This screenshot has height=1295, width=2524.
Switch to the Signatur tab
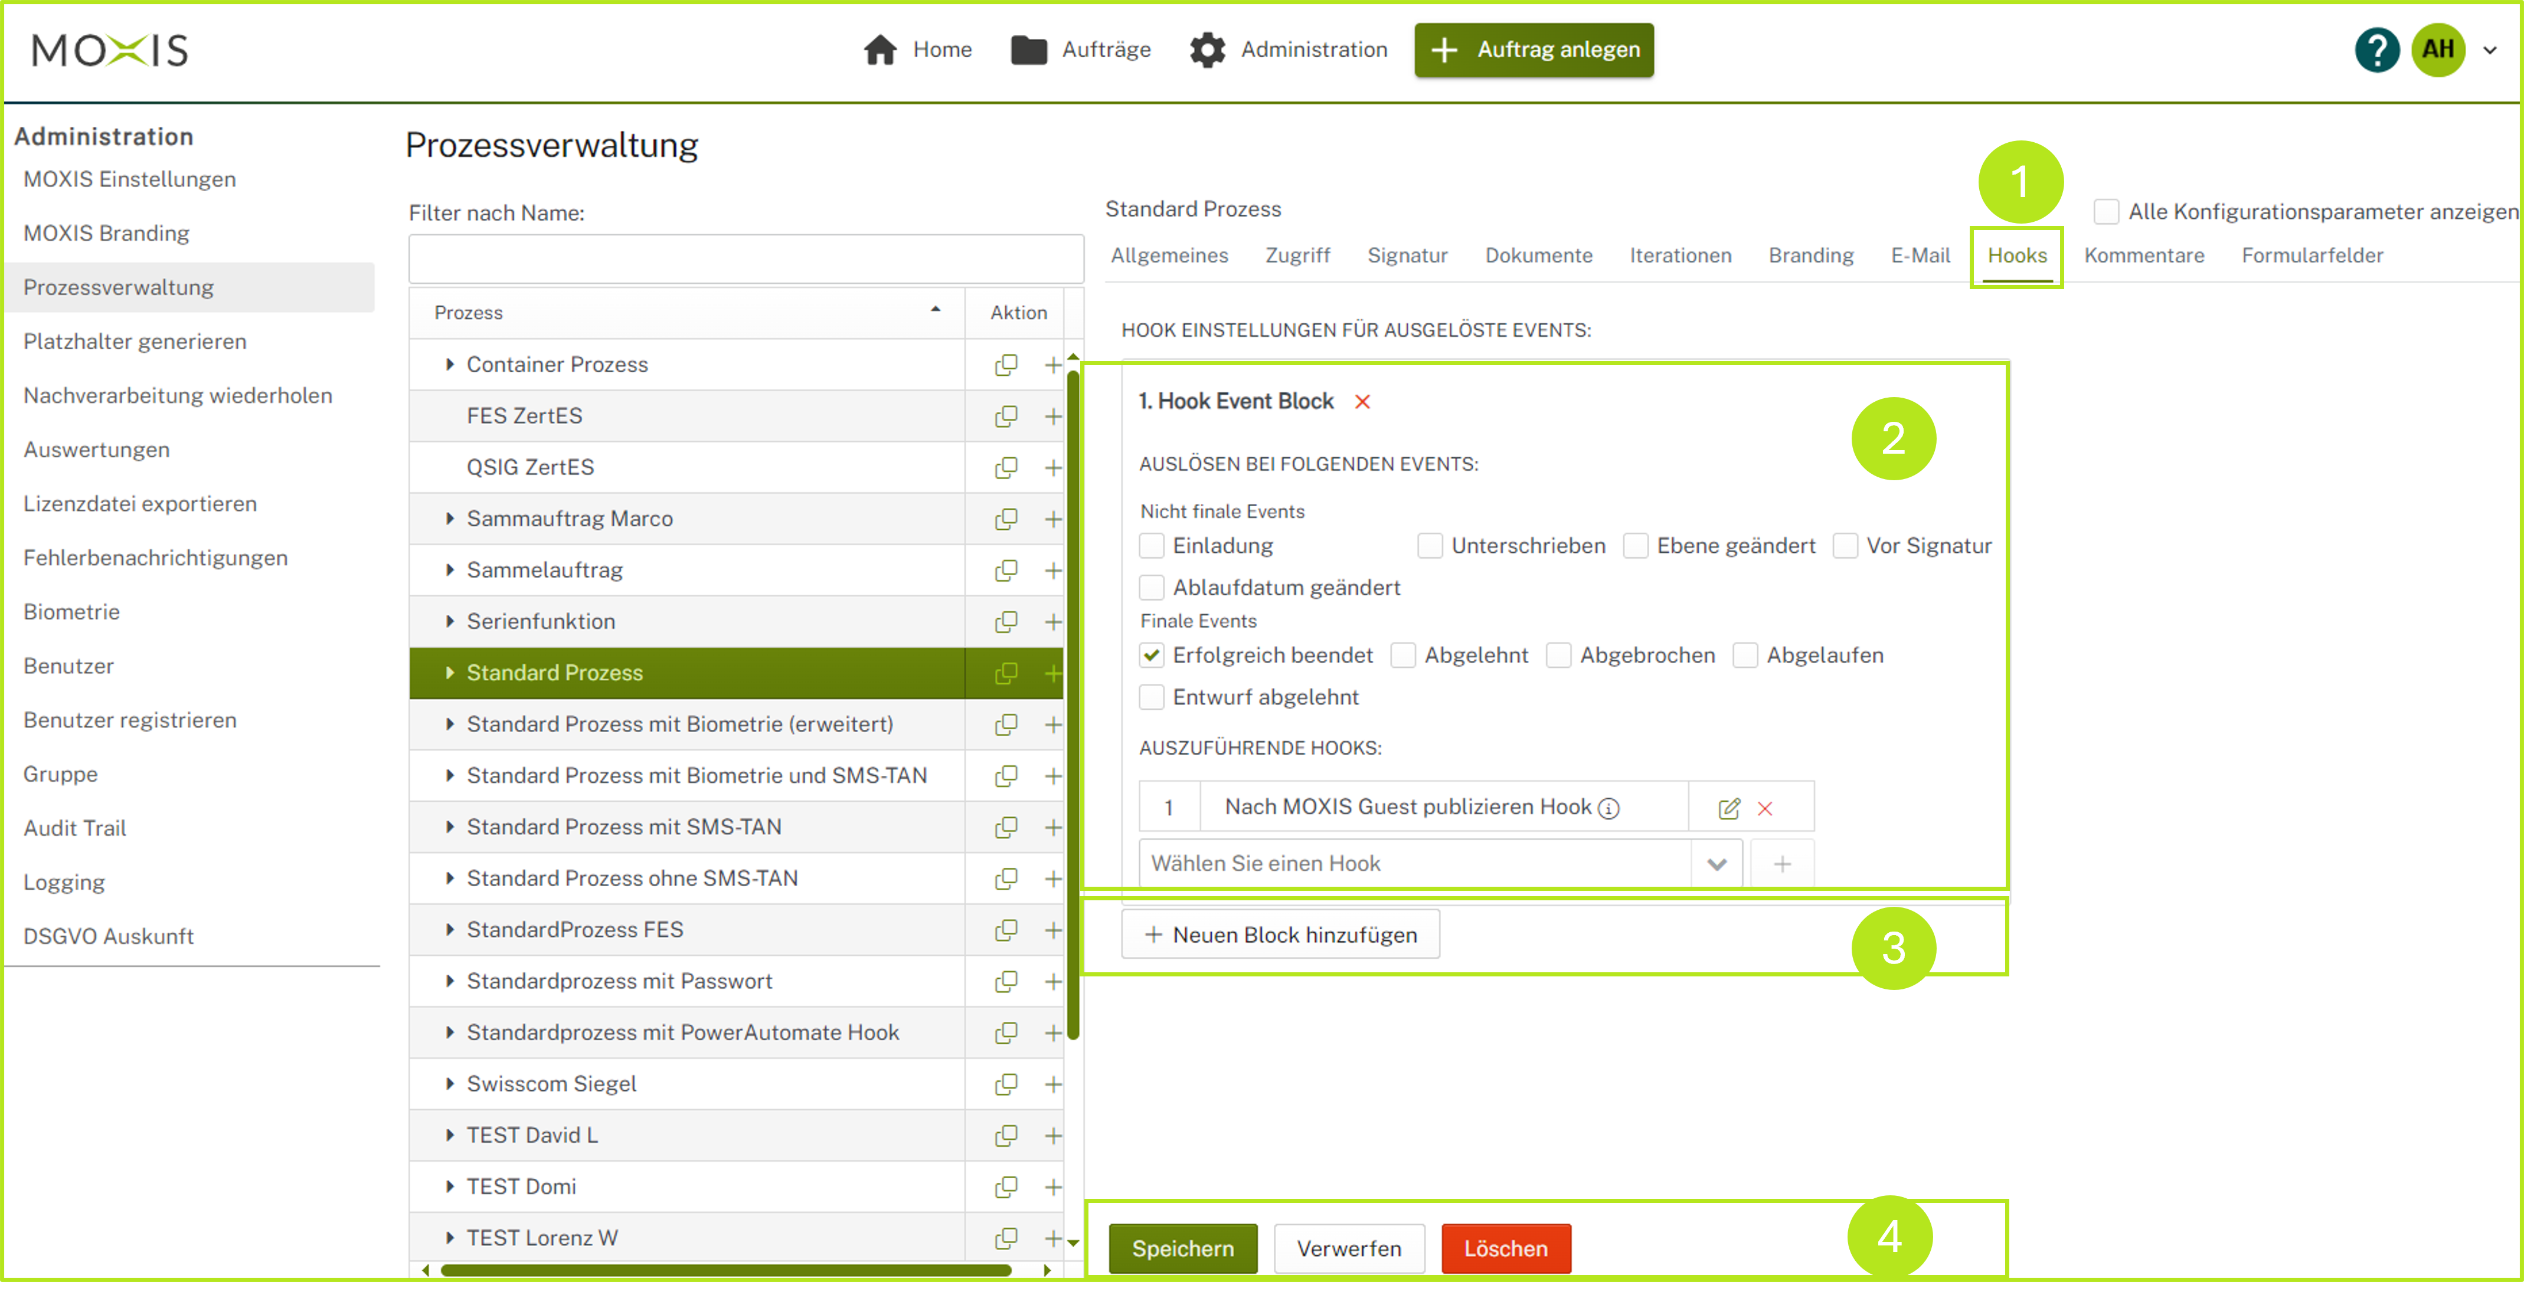coord(1407,255)
